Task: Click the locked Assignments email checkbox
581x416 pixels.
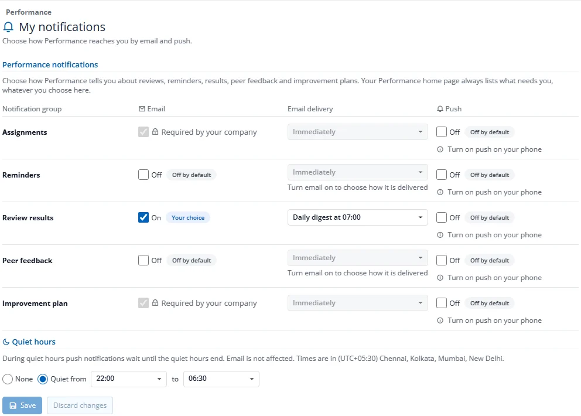Action: tap(143, 132)
